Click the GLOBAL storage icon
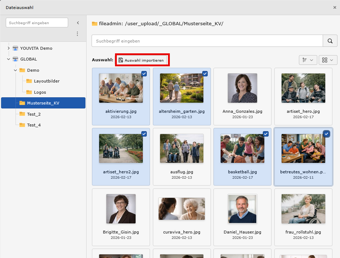 tap(15, 59)
